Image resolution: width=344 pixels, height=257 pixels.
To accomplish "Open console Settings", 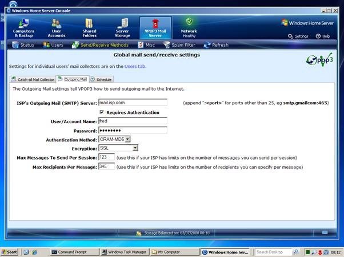I will 298,36.
